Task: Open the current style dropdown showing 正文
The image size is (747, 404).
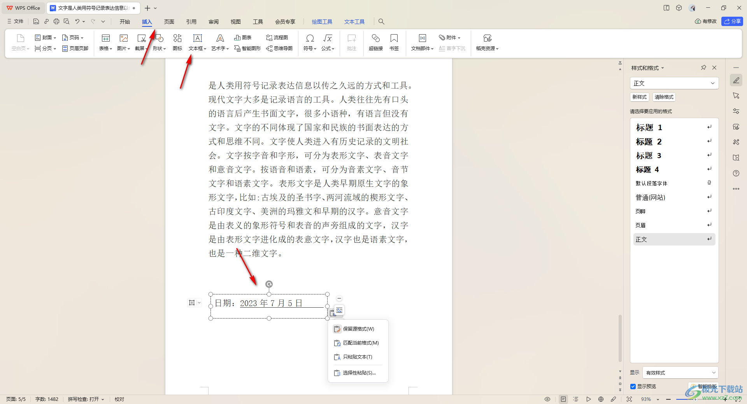Action: point(674,83)
